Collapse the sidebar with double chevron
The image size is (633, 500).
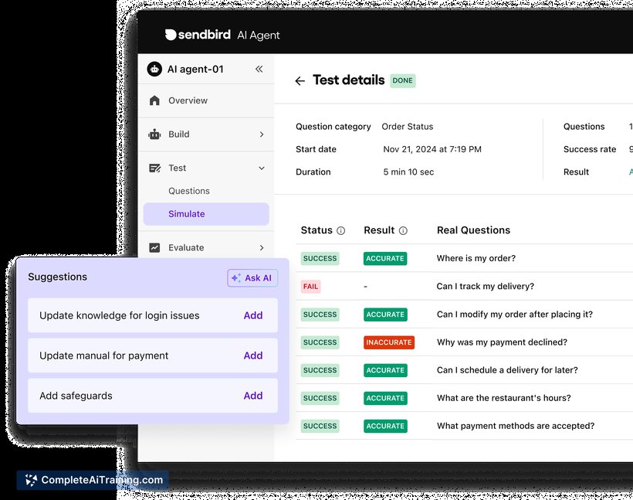(x=259, y=69)
